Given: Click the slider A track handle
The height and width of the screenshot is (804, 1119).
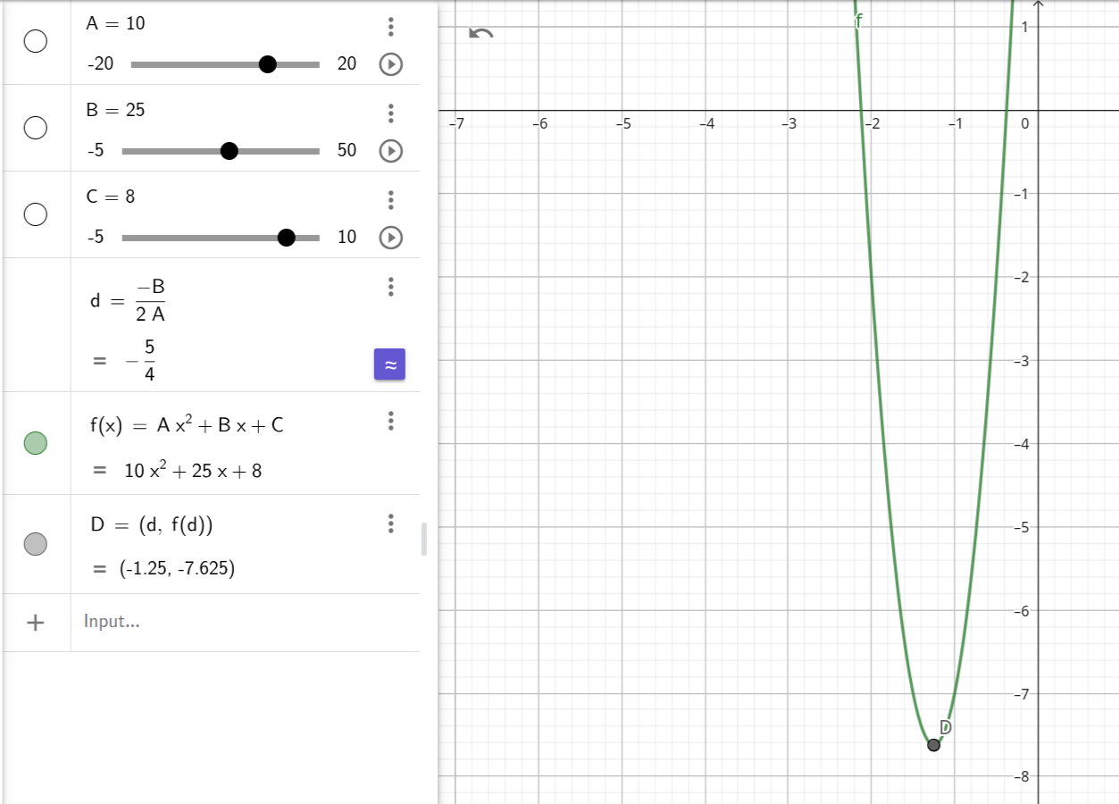Looking at the screenshot, I should click(267, 64).
